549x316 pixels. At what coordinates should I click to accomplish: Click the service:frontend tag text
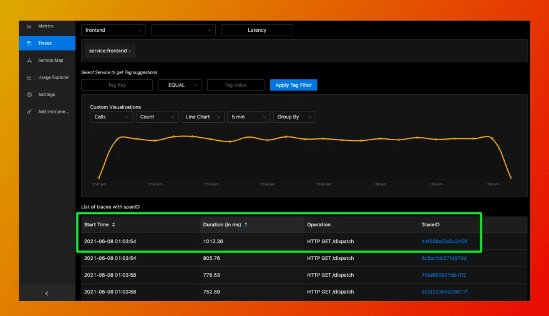107,50
